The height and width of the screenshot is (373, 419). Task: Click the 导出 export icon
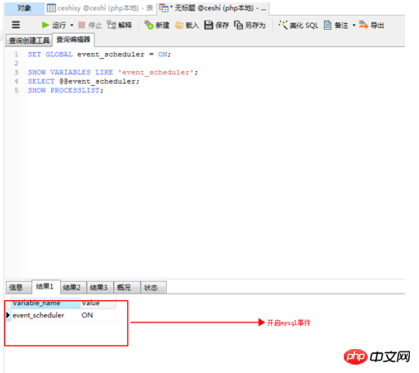(x=364, y=25)
